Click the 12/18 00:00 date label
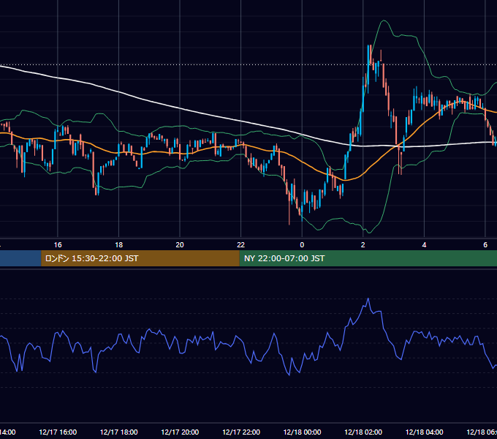 point(302,432)
